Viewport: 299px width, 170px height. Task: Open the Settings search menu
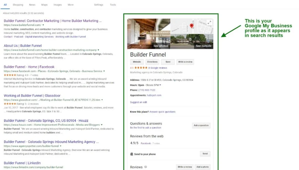99,5
